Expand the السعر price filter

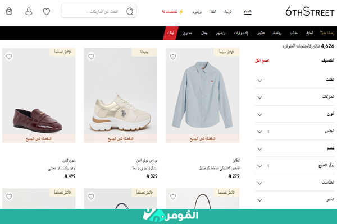(x=294, y=200)
